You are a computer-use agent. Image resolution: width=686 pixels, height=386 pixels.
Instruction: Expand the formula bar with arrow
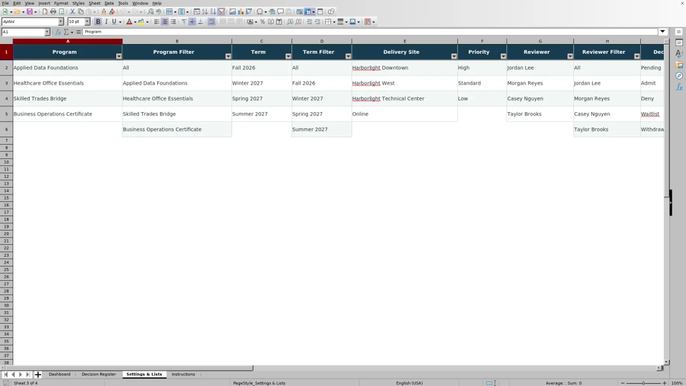tap(663, 32)
